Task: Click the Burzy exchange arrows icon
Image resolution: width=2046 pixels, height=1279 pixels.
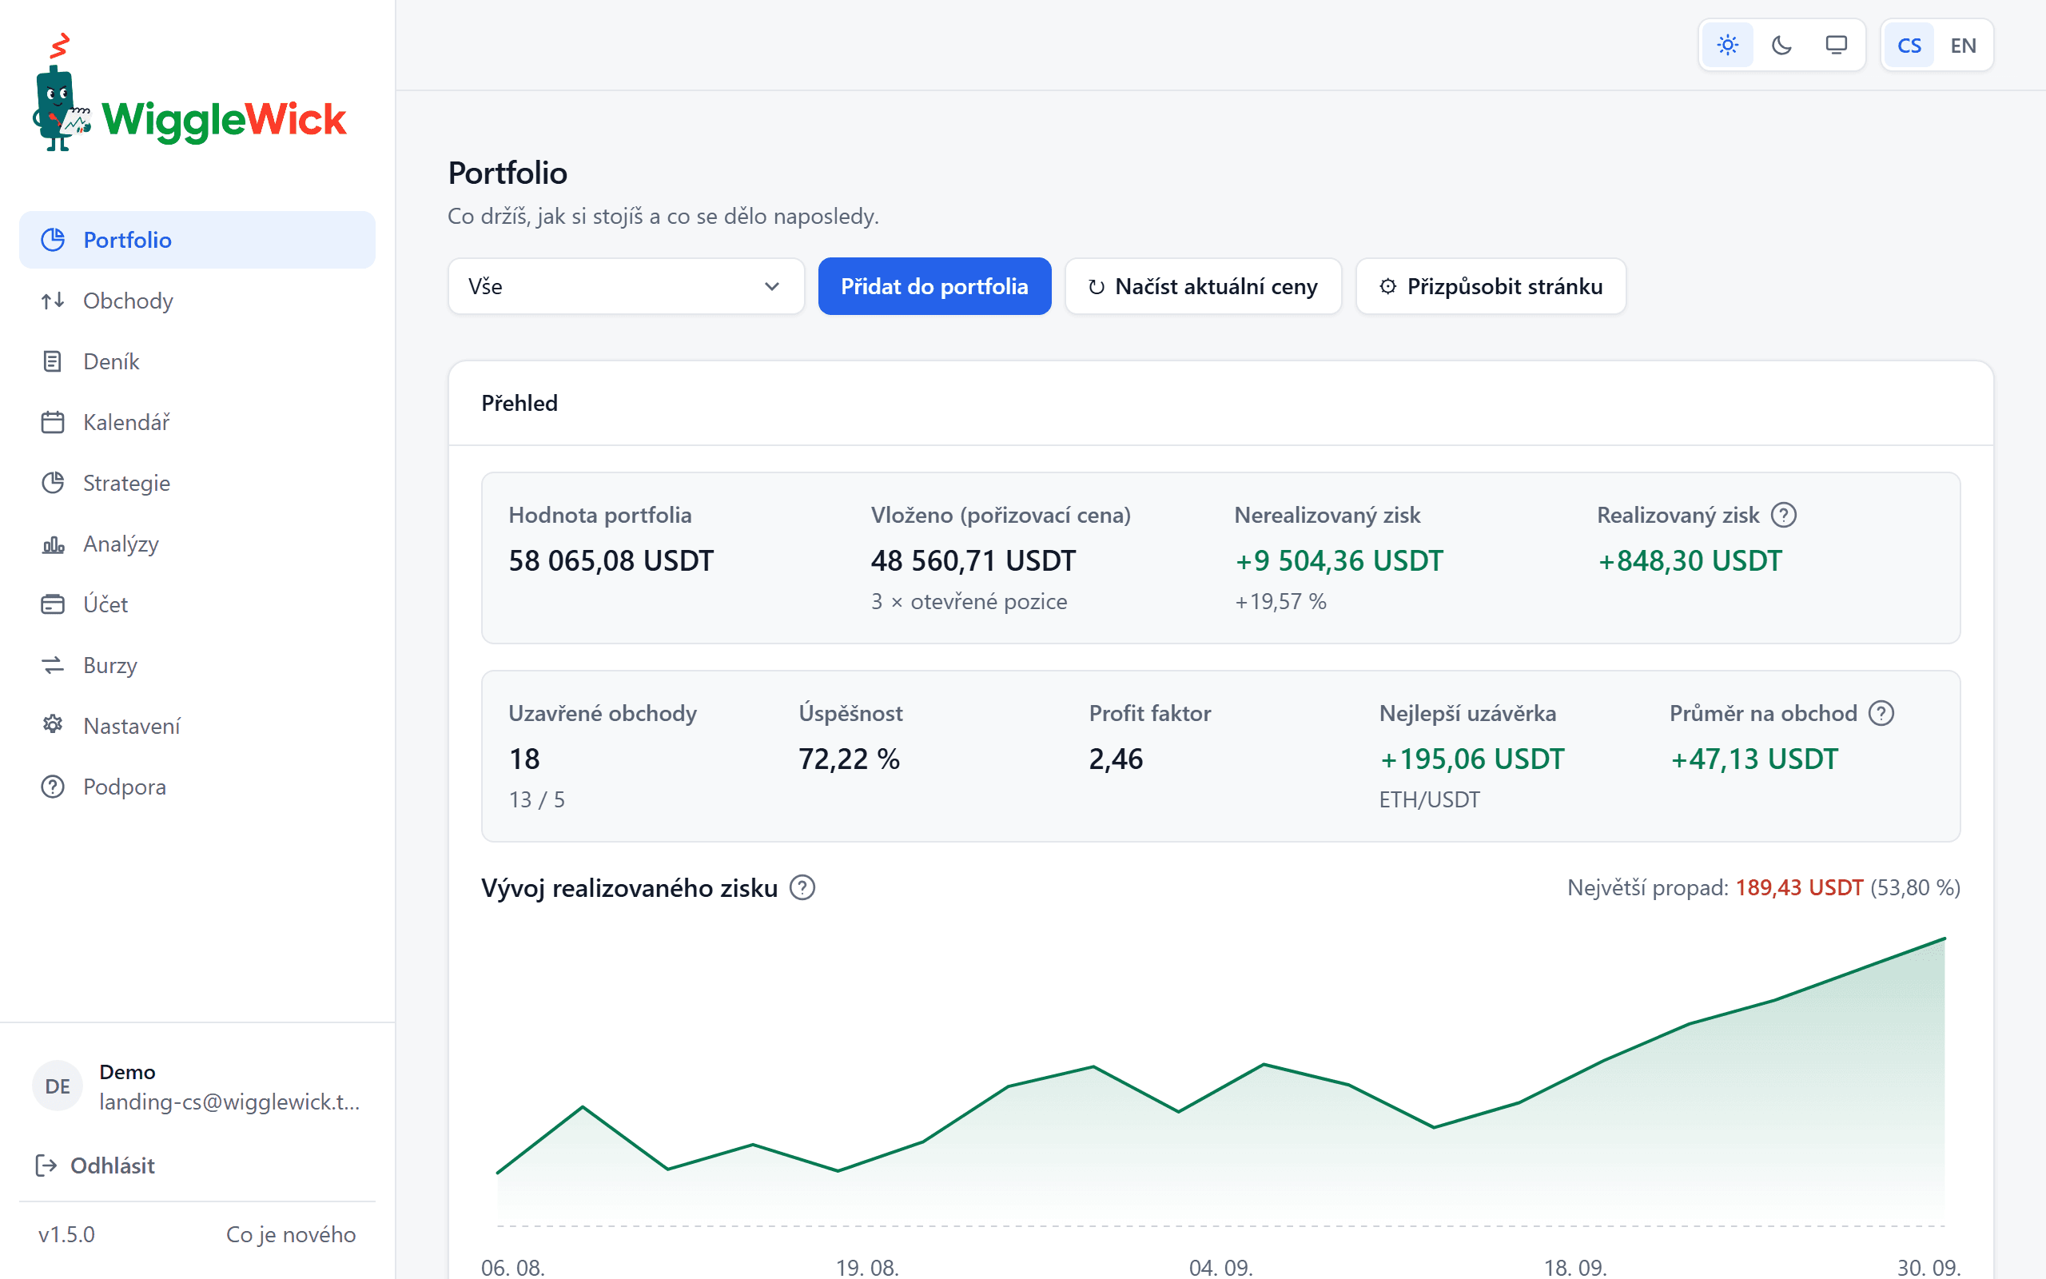Action: coord(53,665)
